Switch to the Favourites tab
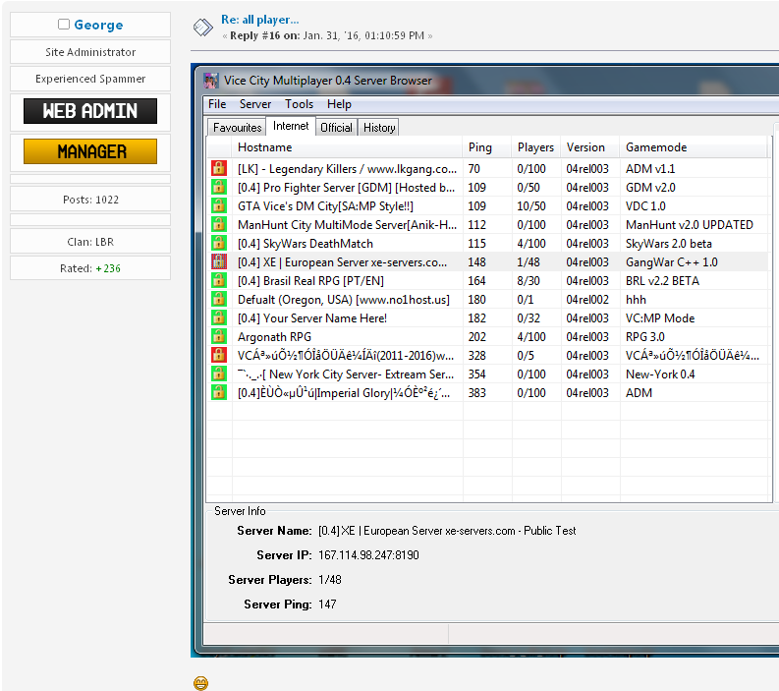Image resolution: width=779 pixels, height=691 pixels. pos(237,128)
